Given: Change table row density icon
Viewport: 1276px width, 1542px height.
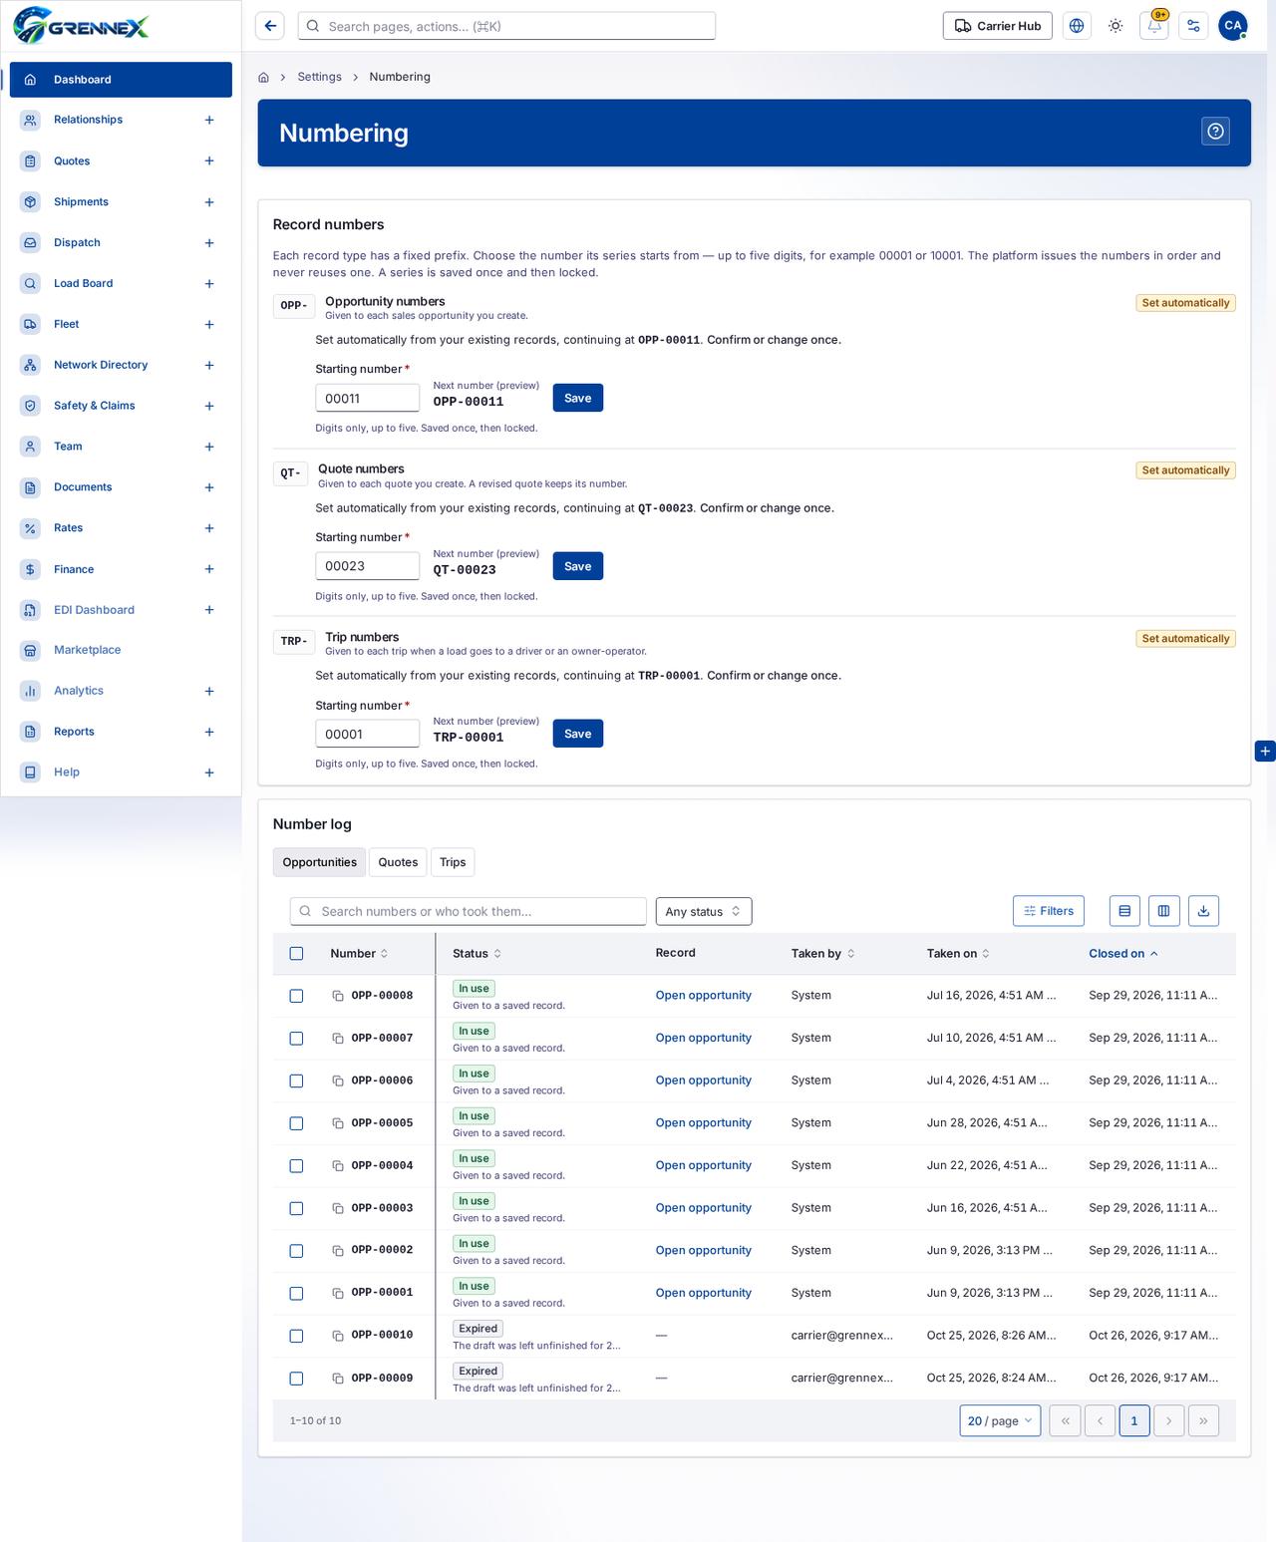Looking at the screenshot, I should [x=1124, y=911].
